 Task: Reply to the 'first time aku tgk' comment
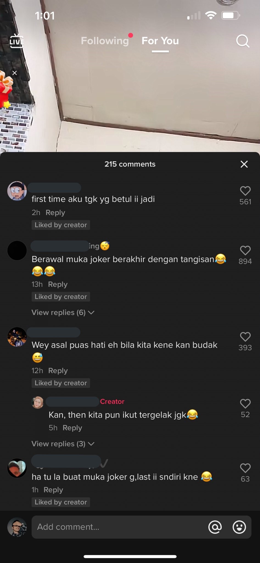(55, 212)
